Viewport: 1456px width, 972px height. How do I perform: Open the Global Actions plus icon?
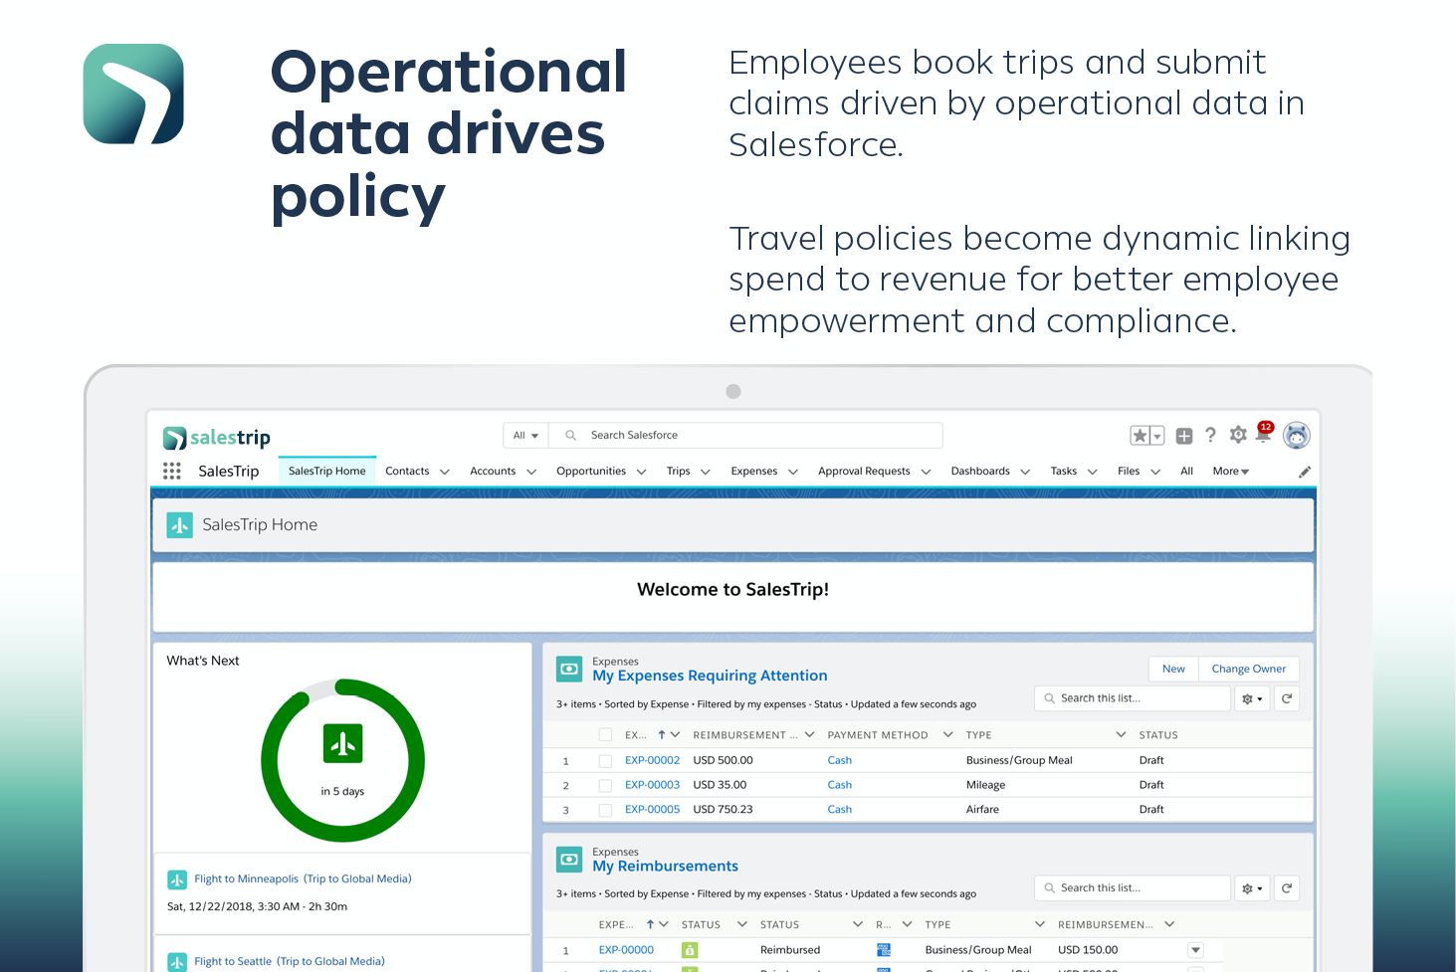click(1184, 436)
